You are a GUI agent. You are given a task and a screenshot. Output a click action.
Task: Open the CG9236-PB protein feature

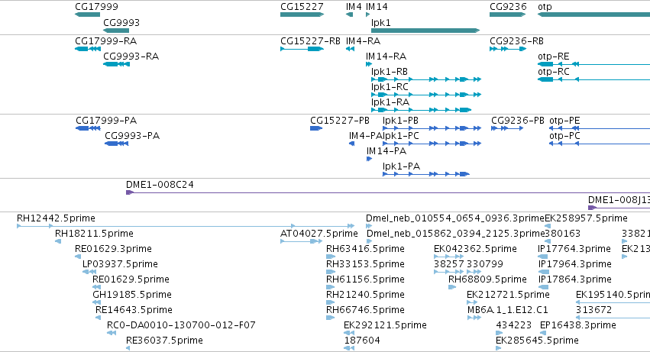click(507, 128)
